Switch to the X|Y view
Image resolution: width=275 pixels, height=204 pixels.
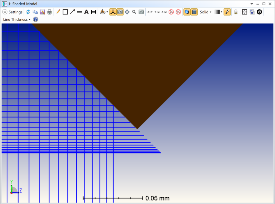point(150,12)
